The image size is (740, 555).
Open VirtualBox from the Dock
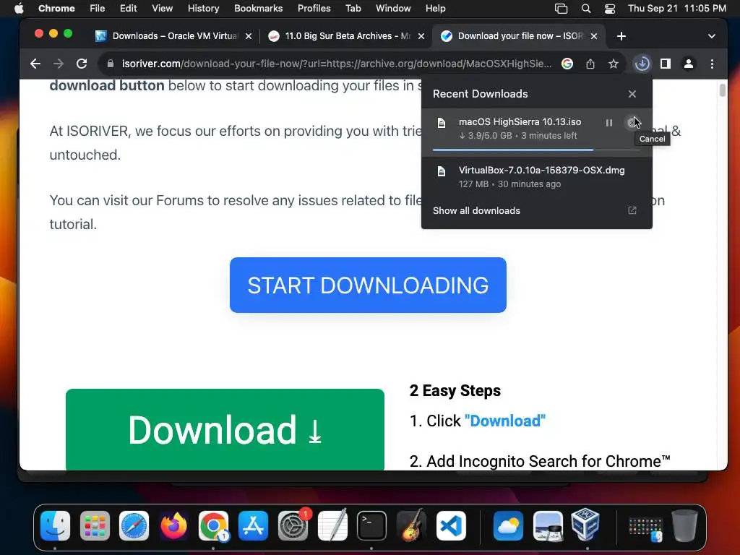click(585, 525)
